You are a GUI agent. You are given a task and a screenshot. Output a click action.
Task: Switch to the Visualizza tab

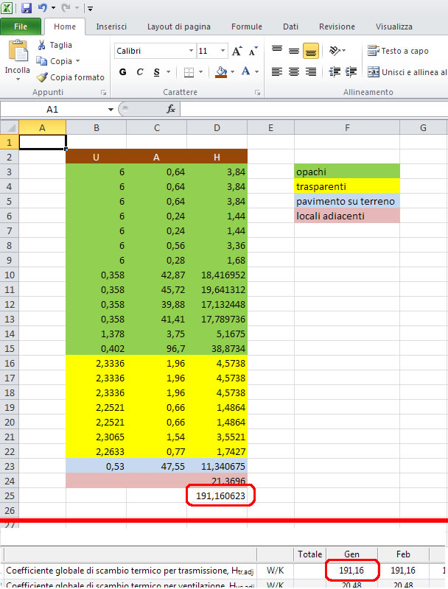[x=394, y=27]
